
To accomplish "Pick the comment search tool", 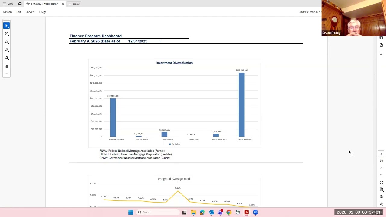I will click(x=6, y=34).
